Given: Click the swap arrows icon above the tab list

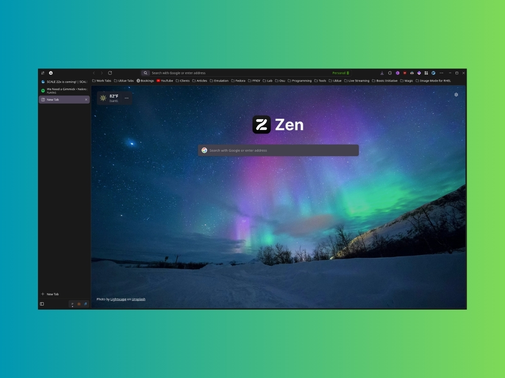Looking at the screenshot, I should (x=42, y=73).
